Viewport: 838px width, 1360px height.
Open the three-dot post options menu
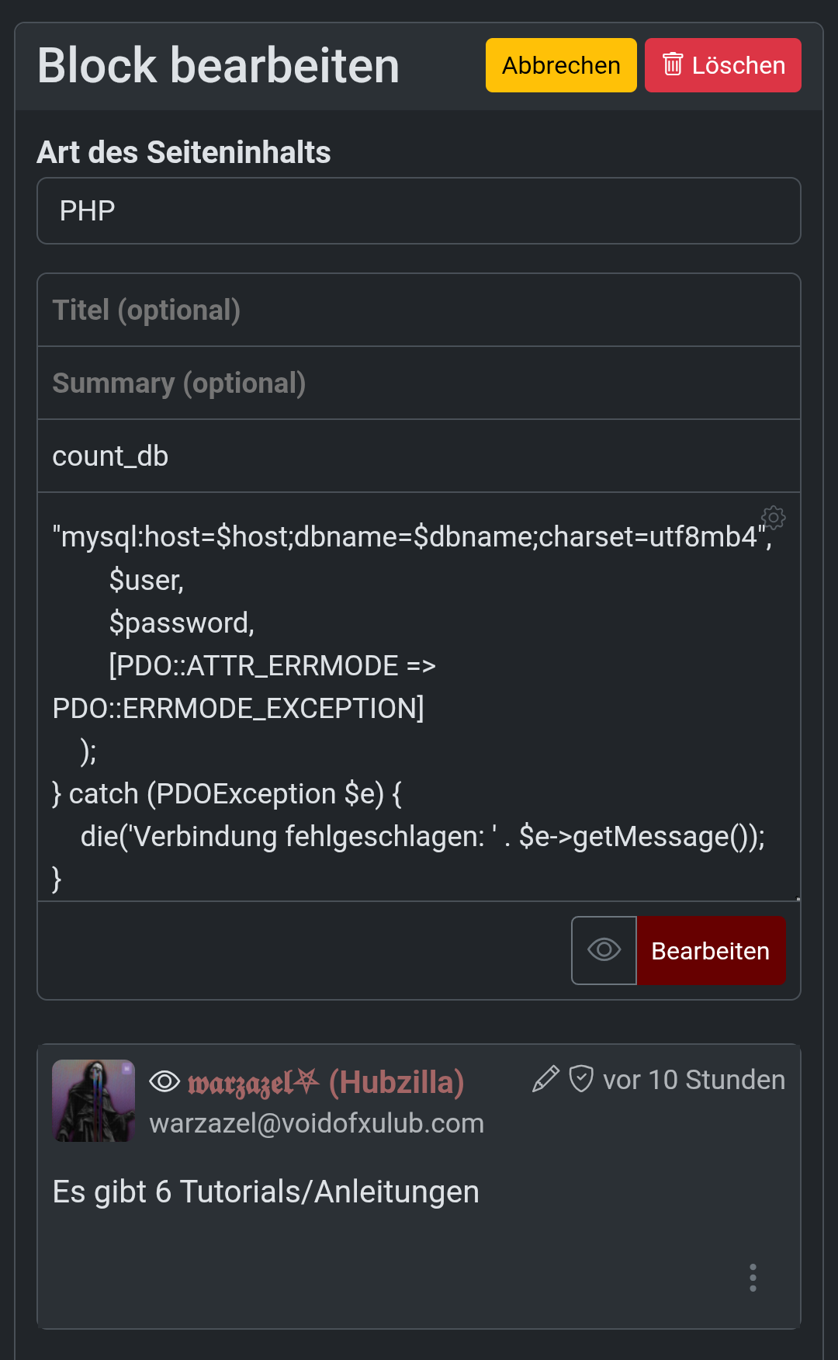click(x=753, y=1278)
